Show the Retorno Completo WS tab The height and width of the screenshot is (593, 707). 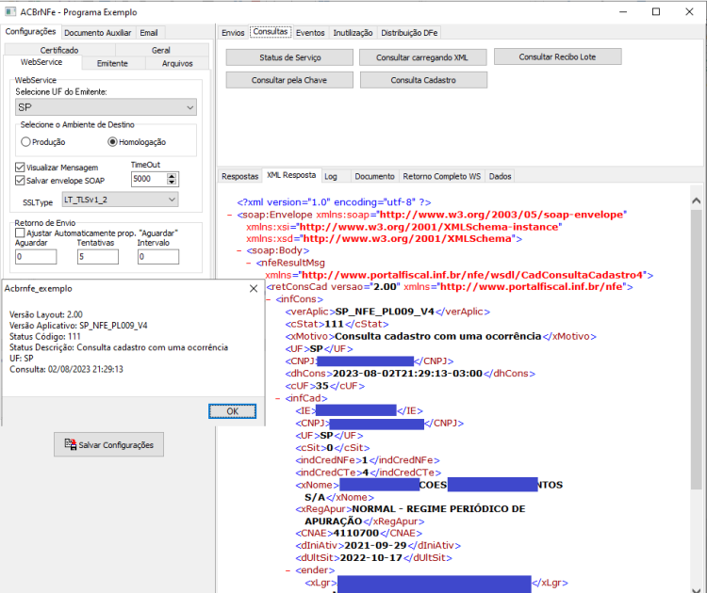[x=442, y=177]
